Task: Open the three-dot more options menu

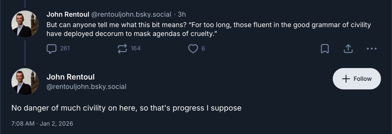Action: [371, 49]
